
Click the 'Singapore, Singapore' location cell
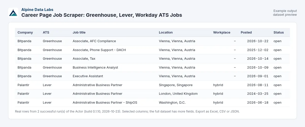176,85
